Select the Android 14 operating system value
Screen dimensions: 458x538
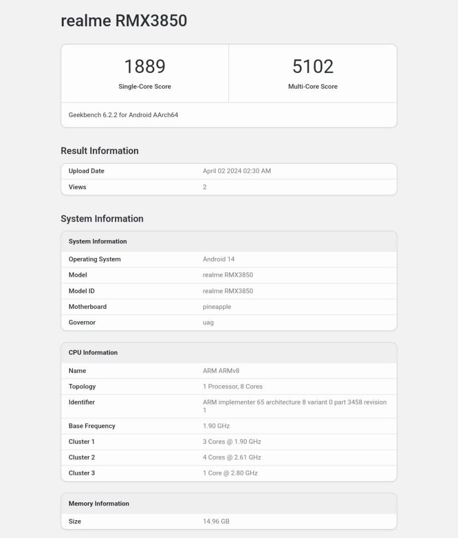click(218, 260)
